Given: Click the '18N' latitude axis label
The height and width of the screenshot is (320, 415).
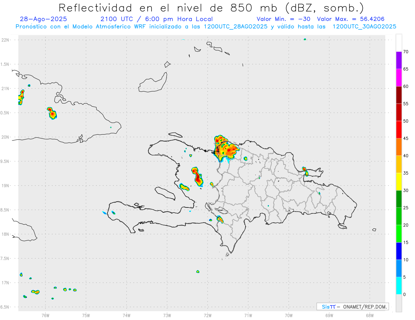Looking at the screenshot, I should (x=5, y=234).
